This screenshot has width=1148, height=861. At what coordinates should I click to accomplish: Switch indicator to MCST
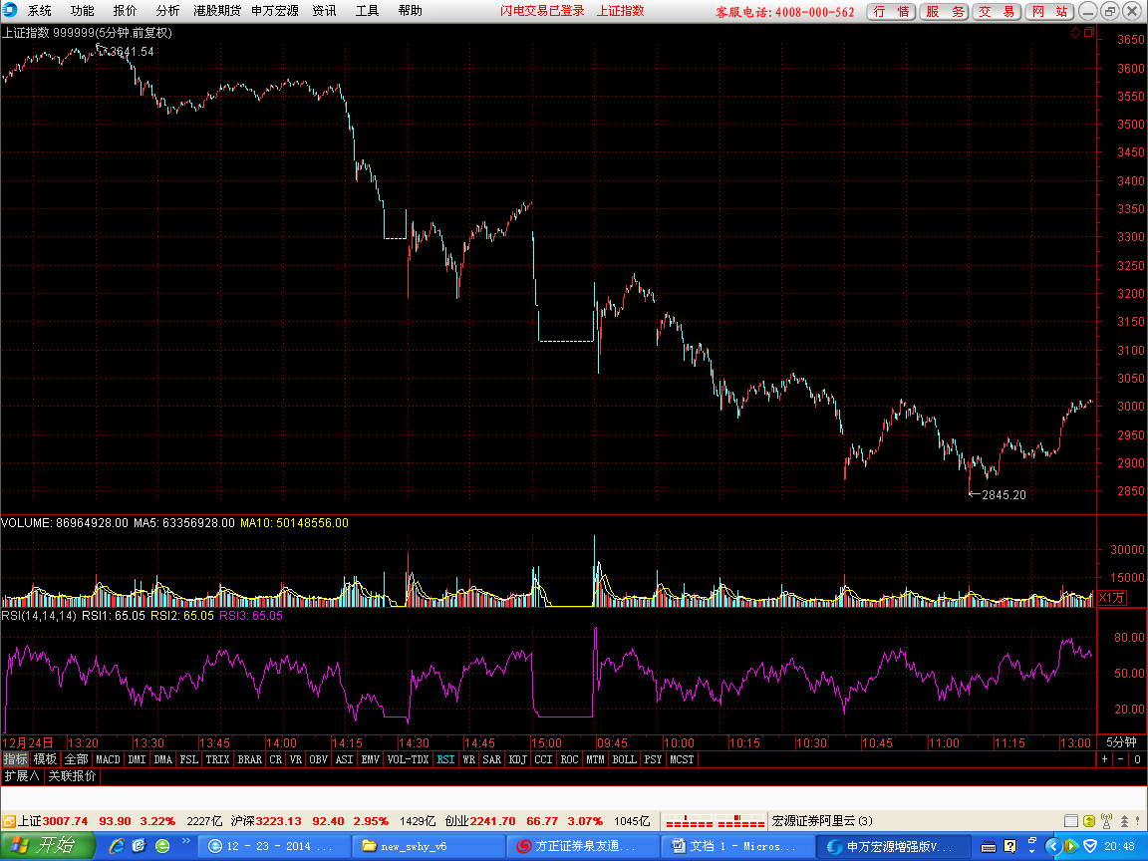coord(682,760)
